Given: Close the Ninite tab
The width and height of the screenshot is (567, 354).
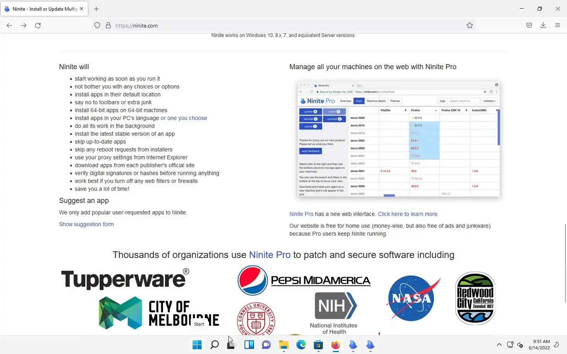Looking at the screenshot, I should pos(82,9).
